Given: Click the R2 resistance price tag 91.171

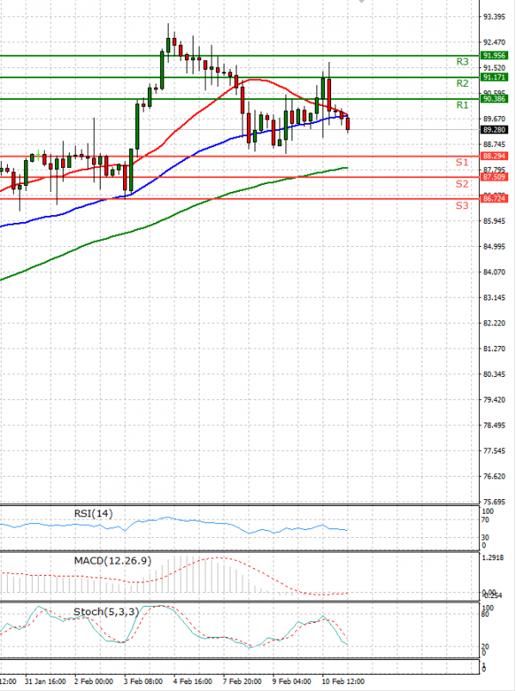Looking at the screenshot, I should click(494, 77).
